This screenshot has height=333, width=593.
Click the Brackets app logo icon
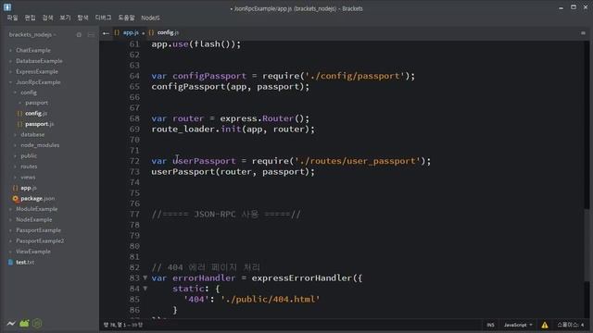click(7, 6)
